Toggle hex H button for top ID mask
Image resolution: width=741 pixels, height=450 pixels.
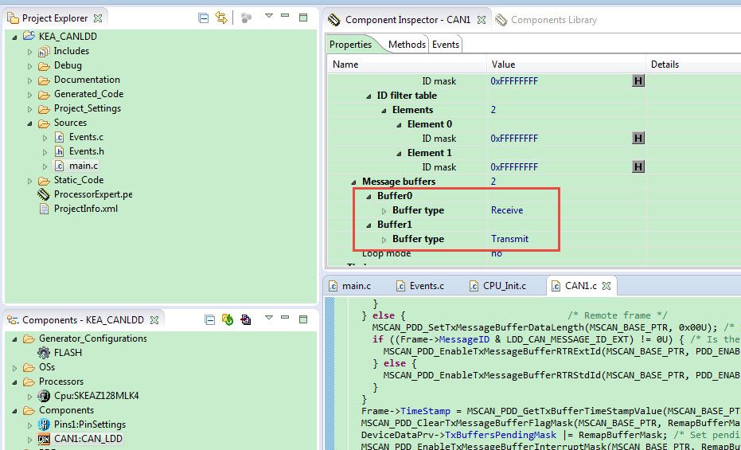coord(638,80)
